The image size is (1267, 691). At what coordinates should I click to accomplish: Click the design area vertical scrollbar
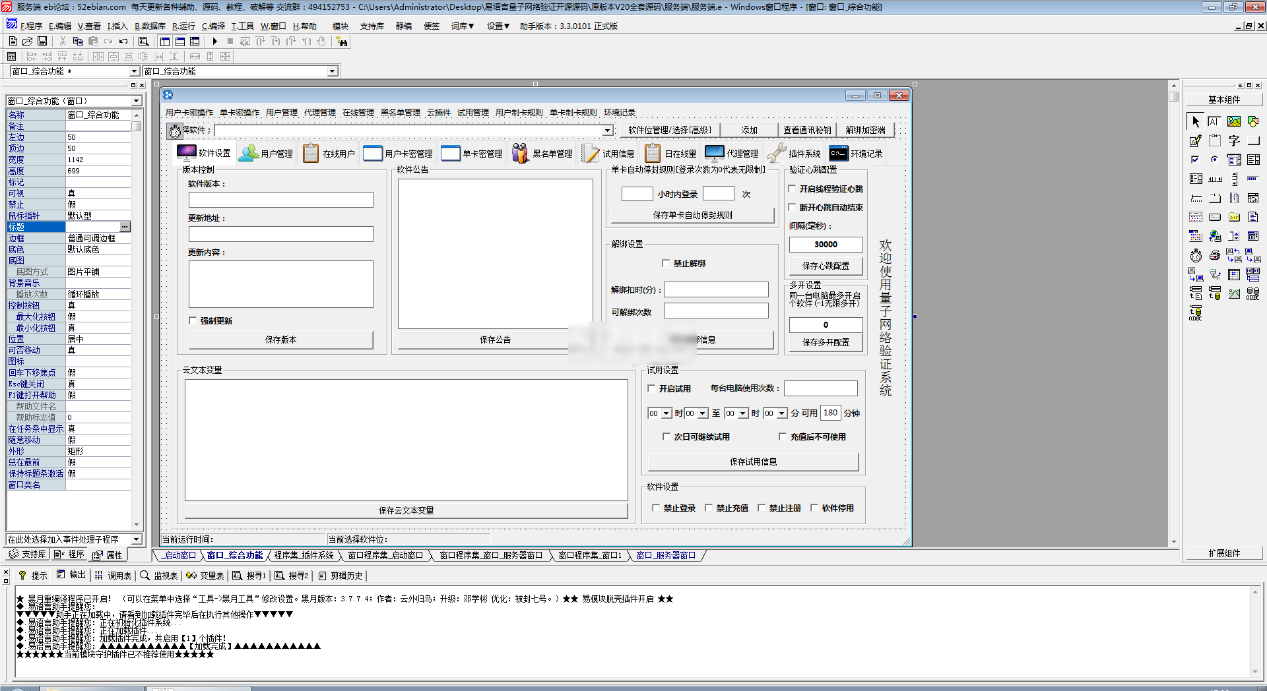click(1173, 313)
